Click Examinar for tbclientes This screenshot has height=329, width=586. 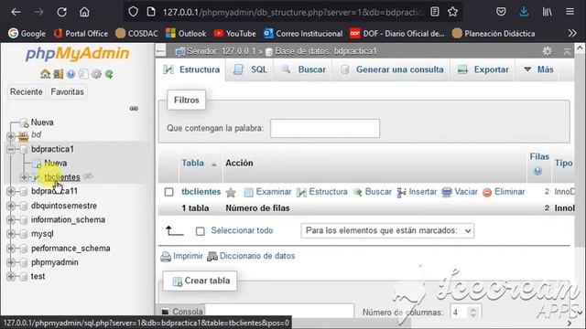(x=267, y=192)
